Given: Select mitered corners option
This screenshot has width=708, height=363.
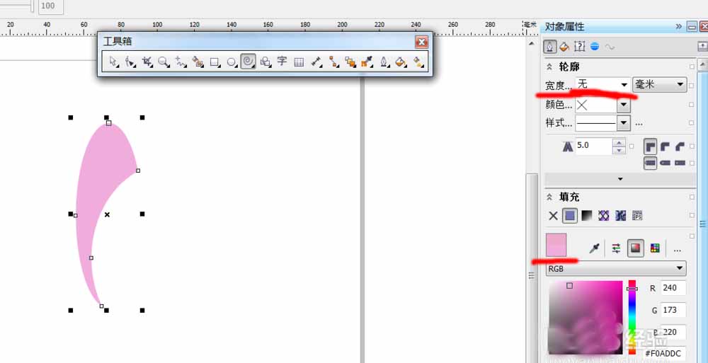Looking at the screenshot, I should [x=650, y=146].
